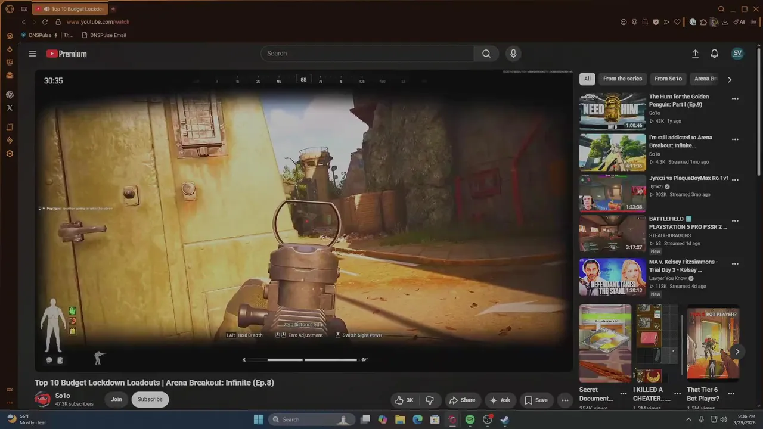Open Spotify from the taskbar
The width and height of the screenshot is (763, 429).
[470, 419]
